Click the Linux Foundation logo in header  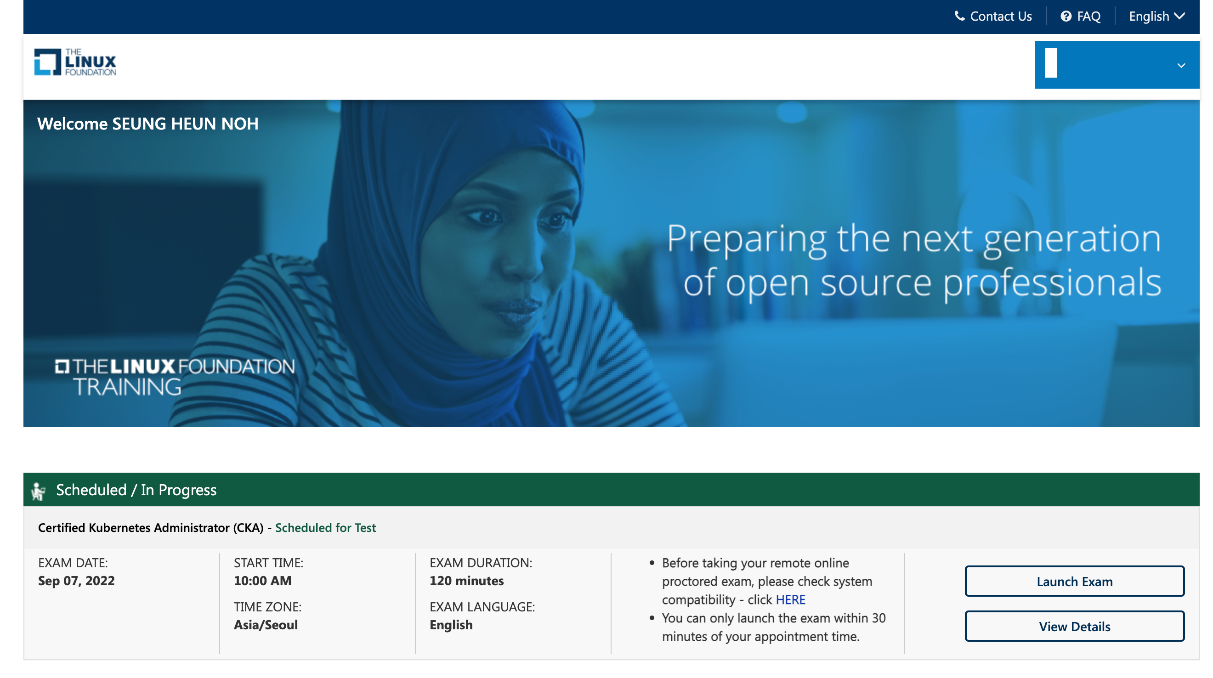[x=75, y=62]
